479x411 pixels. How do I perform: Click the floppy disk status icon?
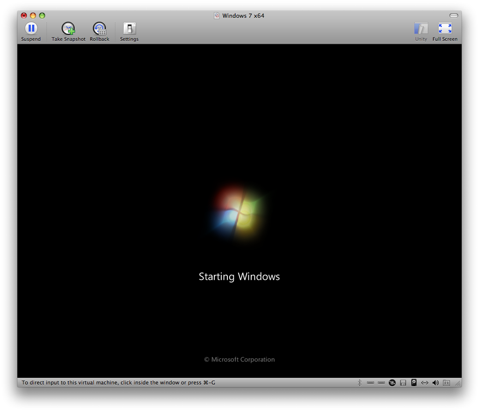click(403, 383)
